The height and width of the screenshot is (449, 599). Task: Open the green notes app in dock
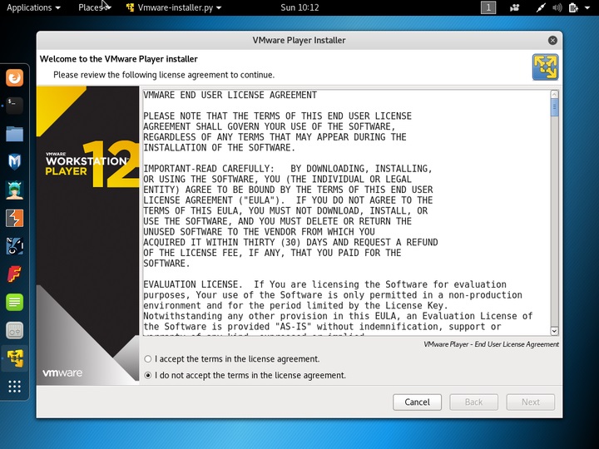point(14,303)
